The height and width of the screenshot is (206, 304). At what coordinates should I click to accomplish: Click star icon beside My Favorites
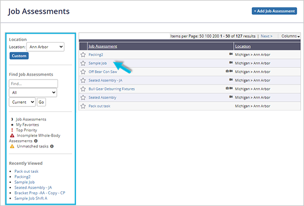tap(12, 125)
